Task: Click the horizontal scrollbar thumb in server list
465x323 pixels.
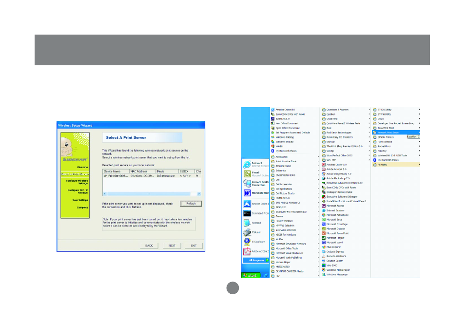Action: pos(149,193)
